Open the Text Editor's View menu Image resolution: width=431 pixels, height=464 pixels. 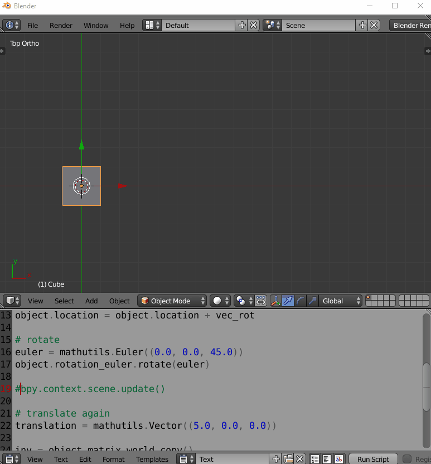35,460
